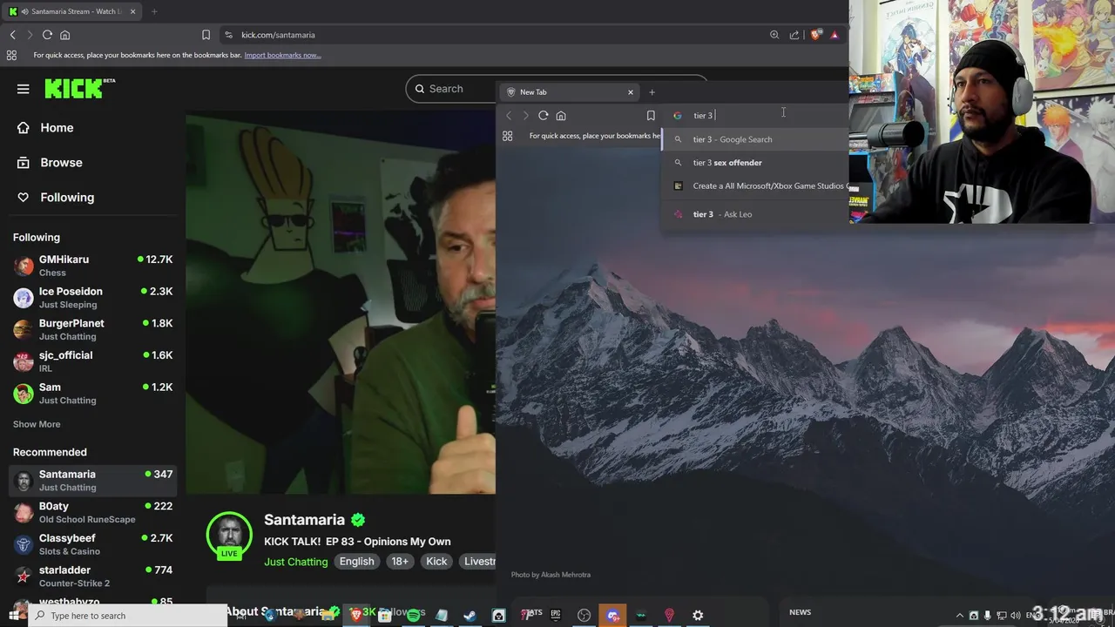Reload the kick.com/santamaria page
The height and width of the screenshot is (627, 1115).
[47, 35]
